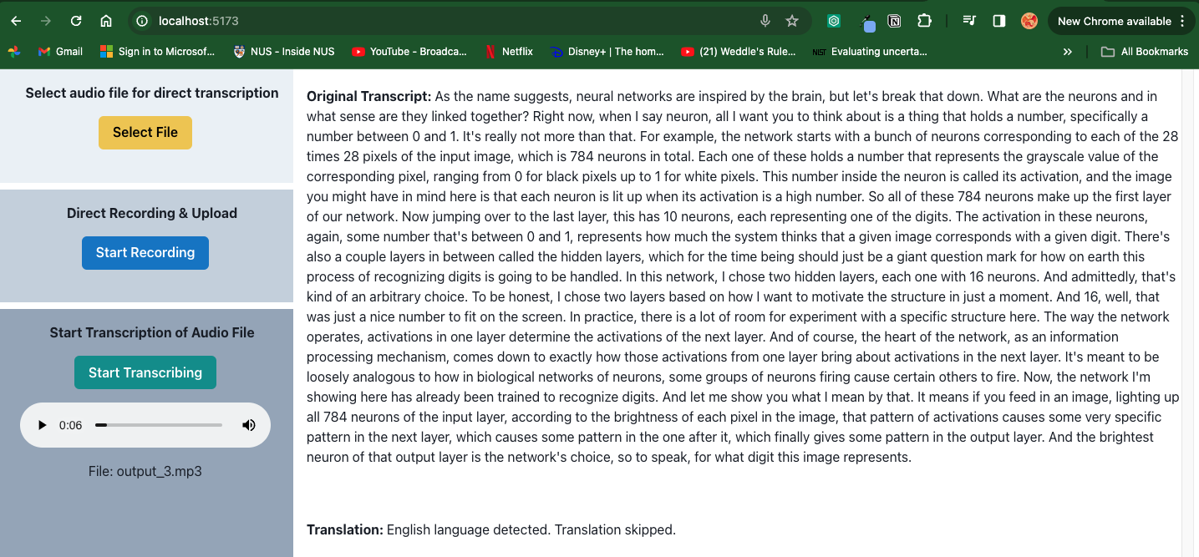Toggle the browser side panel icon
Image resolution: width=1199 pixels, height=557 pixels.
(x=998, y=21)
